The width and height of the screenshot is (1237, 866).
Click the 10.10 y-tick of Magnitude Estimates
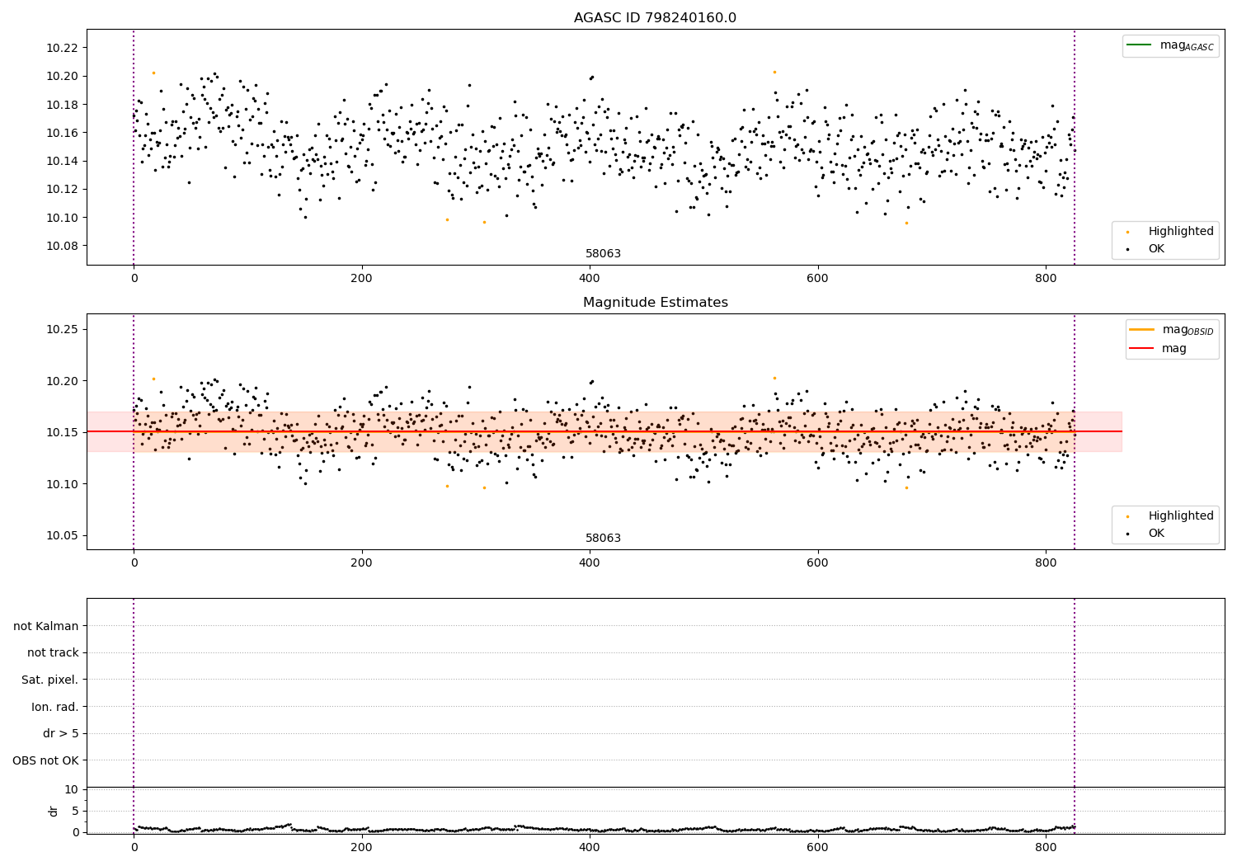coord(62,484)
